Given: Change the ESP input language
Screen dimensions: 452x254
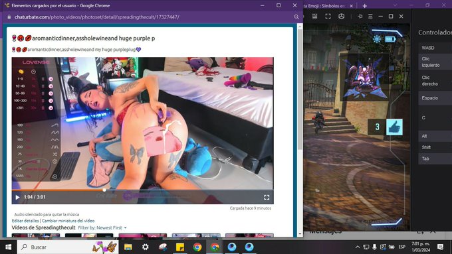Looking at the screenshot, I should click(x=401, y=247).
